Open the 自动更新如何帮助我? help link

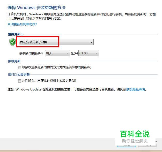pyautogui.click(x=22, y=24)
